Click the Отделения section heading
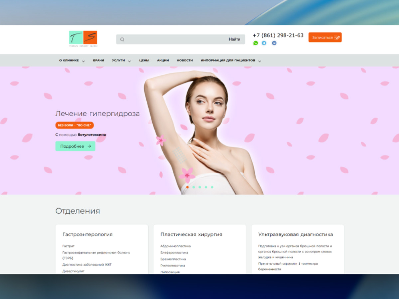Viewport: 399px width, 299px height. 77,211
